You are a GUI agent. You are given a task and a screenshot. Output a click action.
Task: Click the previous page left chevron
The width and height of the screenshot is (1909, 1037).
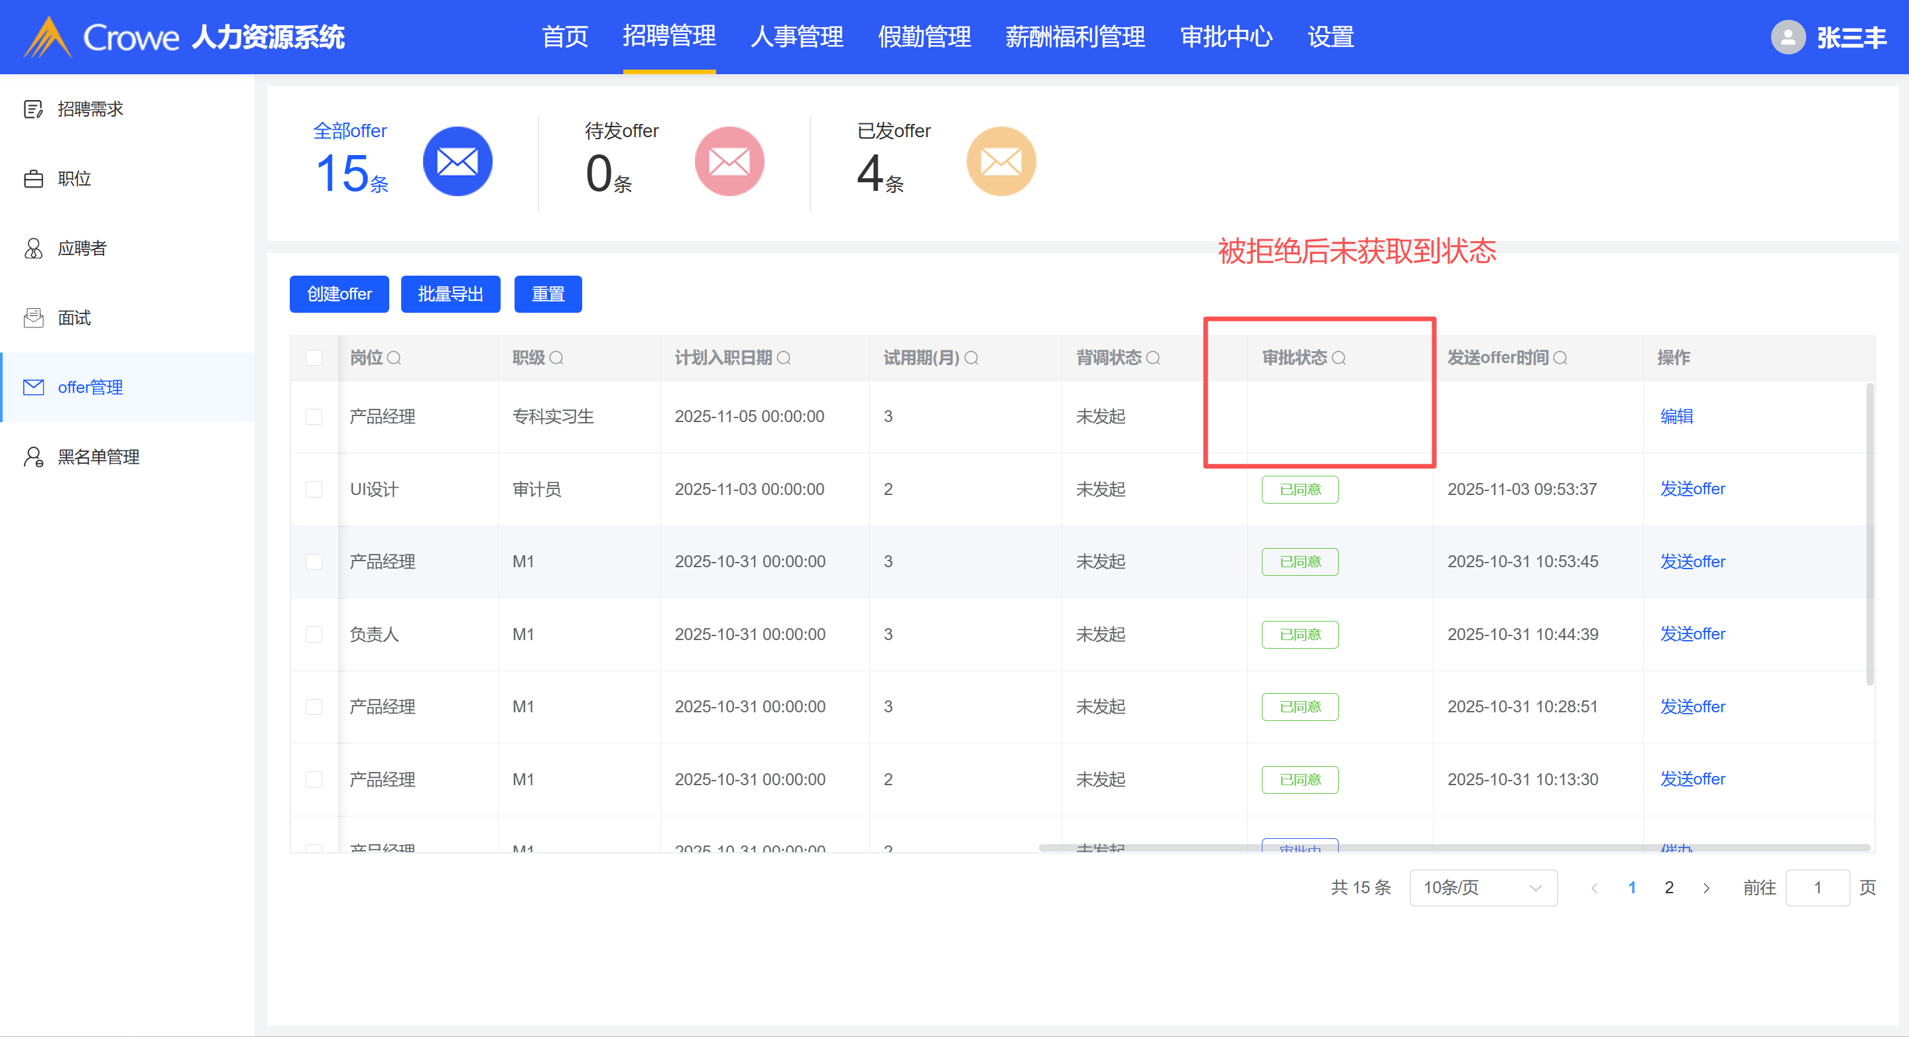coord(1594,887)
